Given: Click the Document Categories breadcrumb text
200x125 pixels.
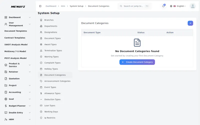Looking at the screenshot, I should pos(98,6).
